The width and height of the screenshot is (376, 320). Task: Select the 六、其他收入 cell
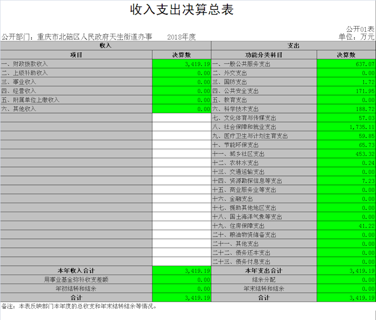tap(76, 109)
